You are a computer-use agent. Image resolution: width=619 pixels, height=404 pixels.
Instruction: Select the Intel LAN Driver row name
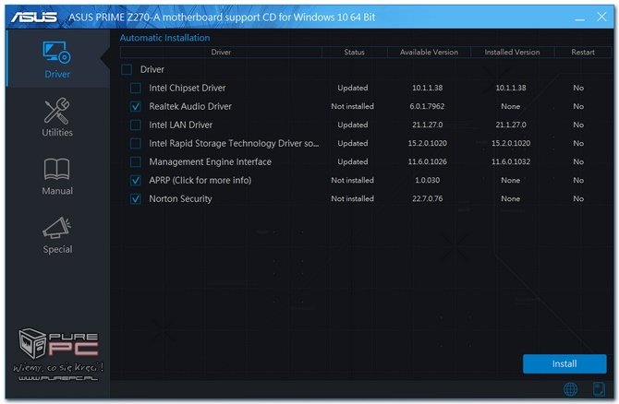tap(181, 125)
